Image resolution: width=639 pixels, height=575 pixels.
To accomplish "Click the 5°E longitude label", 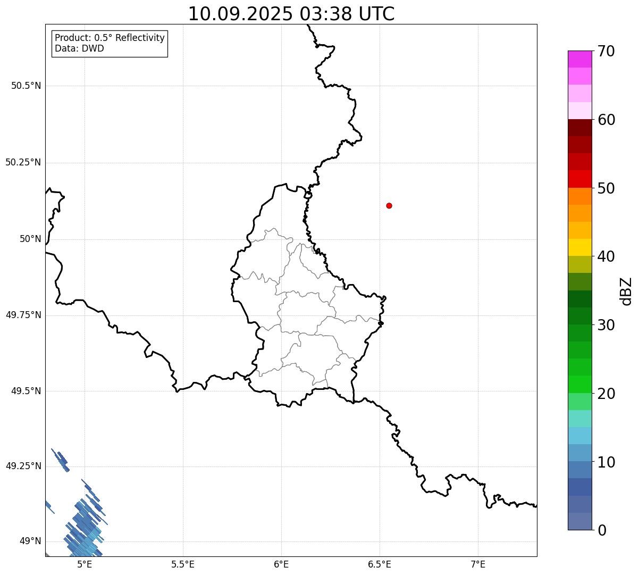I will coord(85,564).
